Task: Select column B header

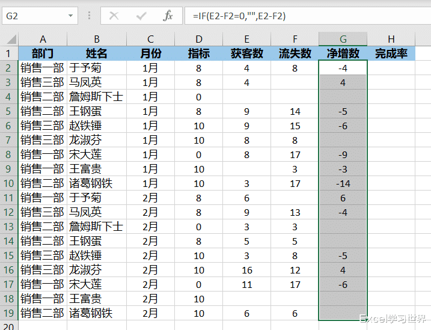Action: point(97,39)
